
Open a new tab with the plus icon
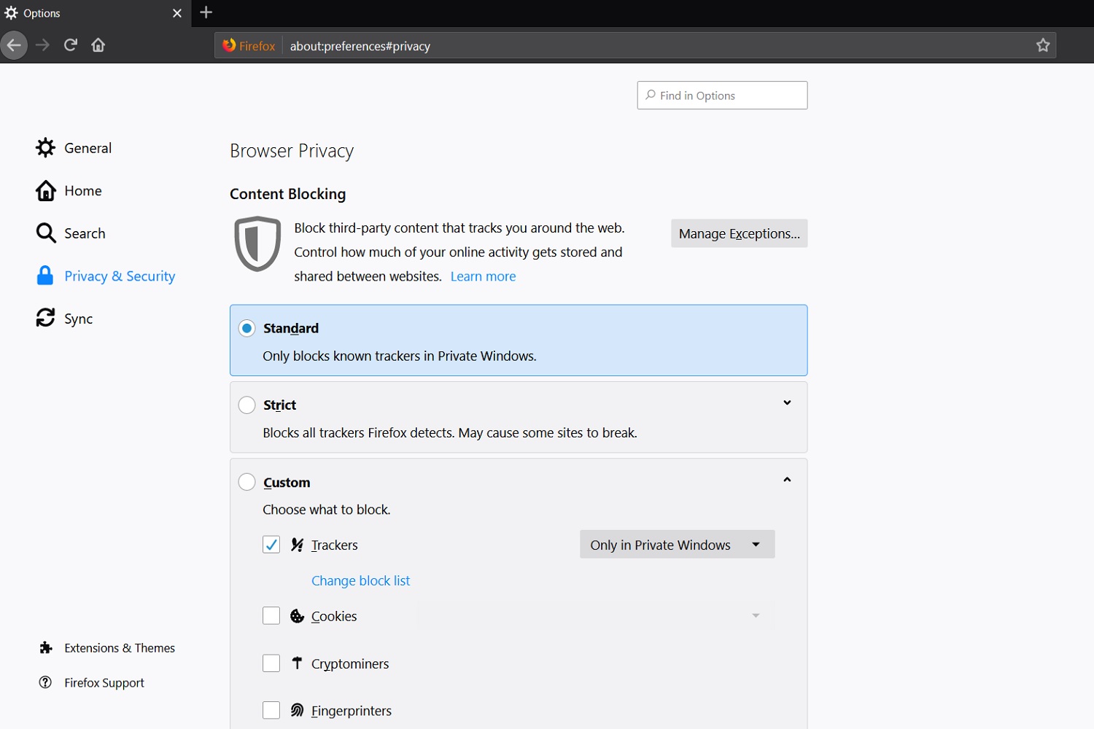pos(206,12)
